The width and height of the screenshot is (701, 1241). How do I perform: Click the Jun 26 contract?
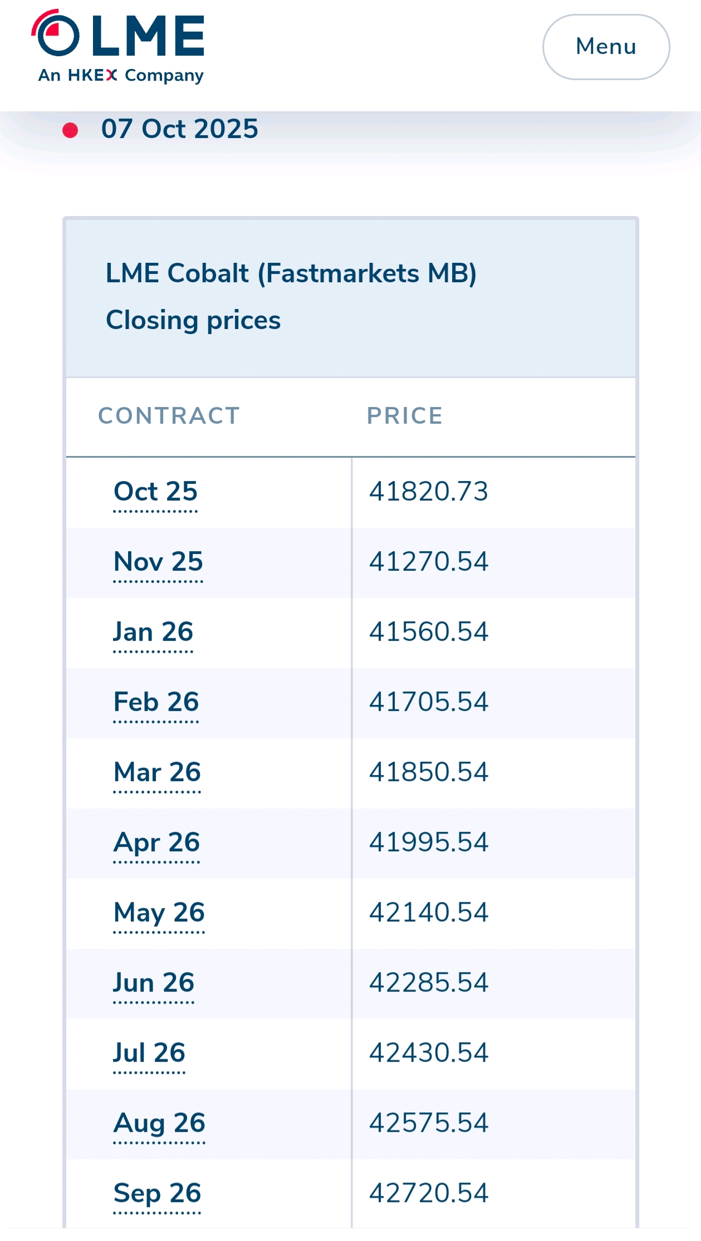click(x=154, y=983)
